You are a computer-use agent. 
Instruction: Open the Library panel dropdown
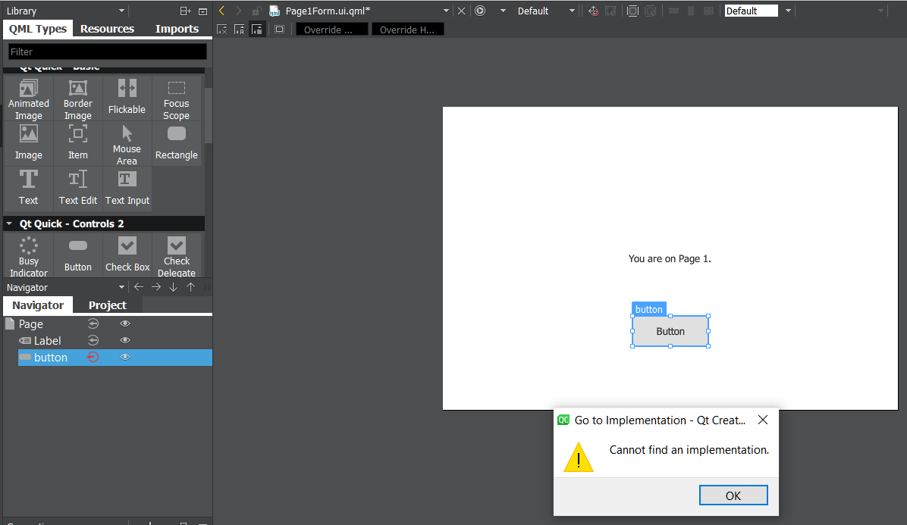click(121, 11)
